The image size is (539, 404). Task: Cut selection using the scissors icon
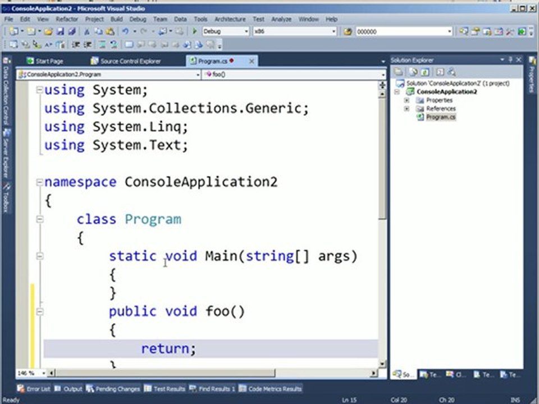pos(87,31)
